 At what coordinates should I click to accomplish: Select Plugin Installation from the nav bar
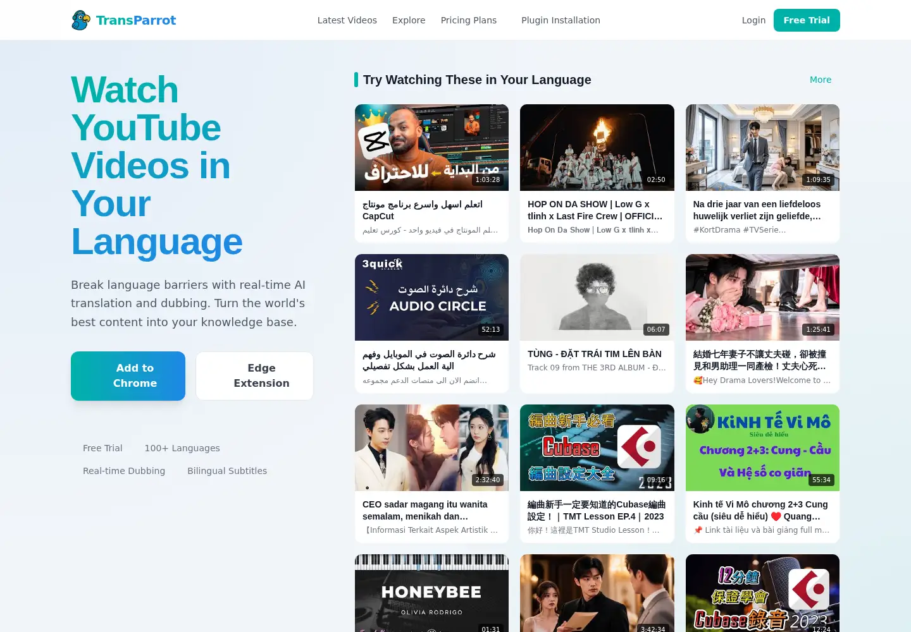561,20
